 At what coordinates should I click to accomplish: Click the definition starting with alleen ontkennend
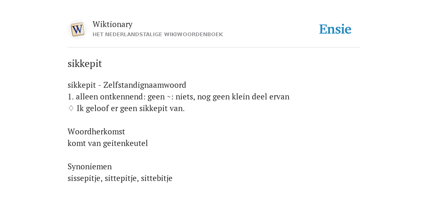tap(178, 97)
